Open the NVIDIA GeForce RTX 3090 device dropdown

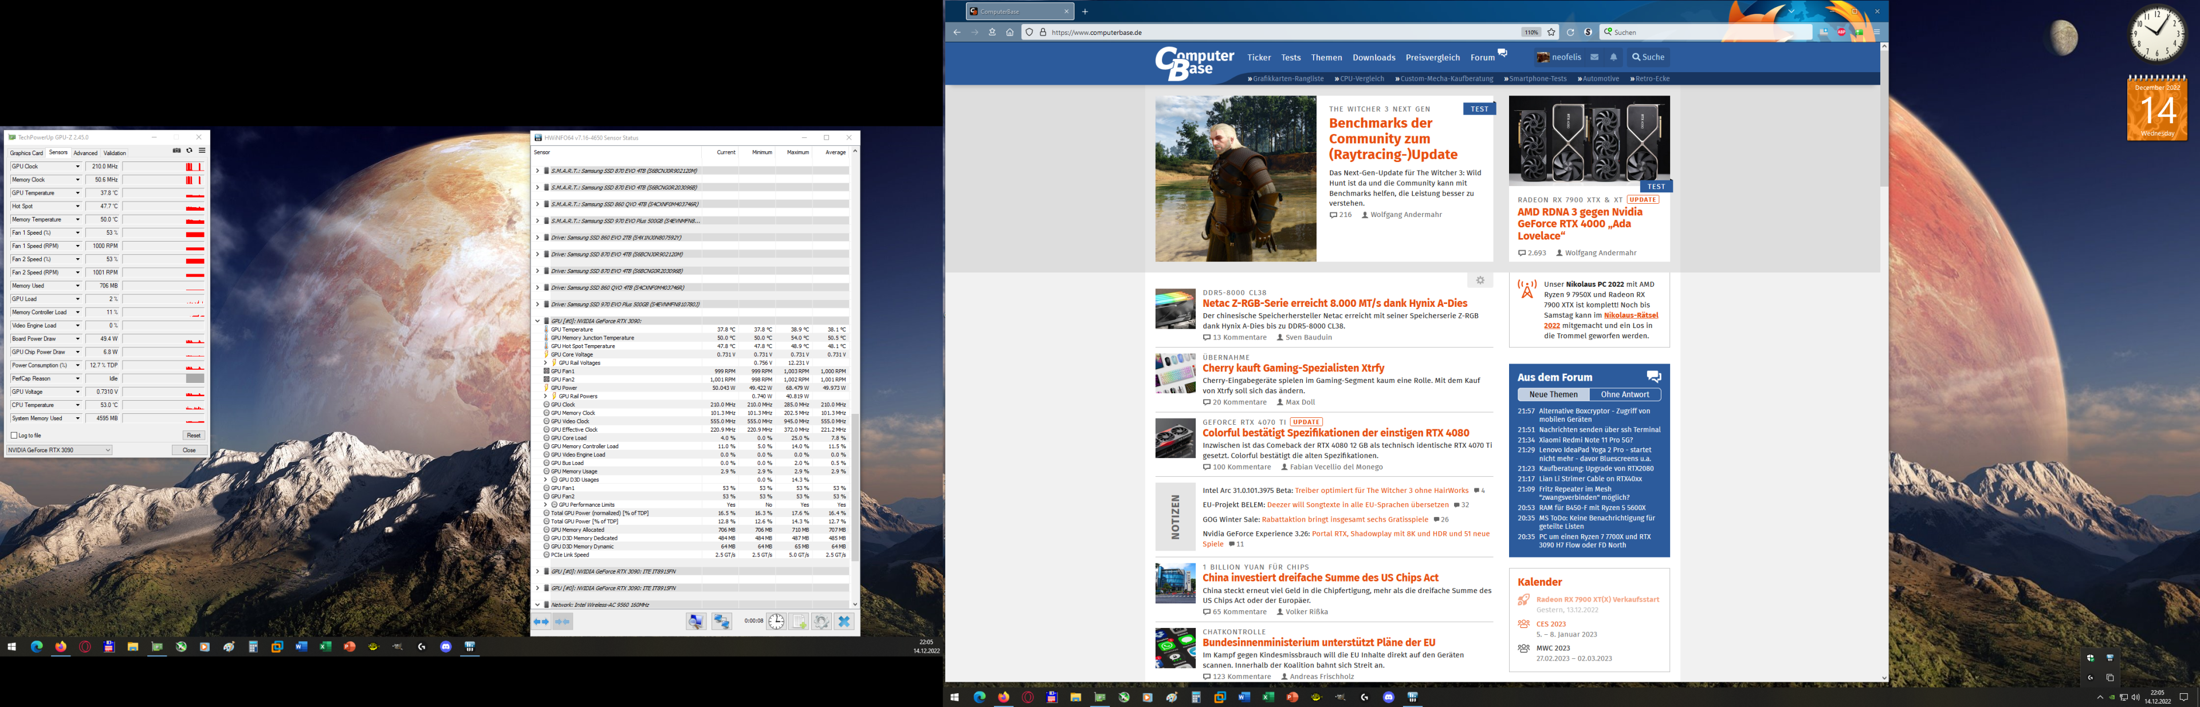pos(108,449)
